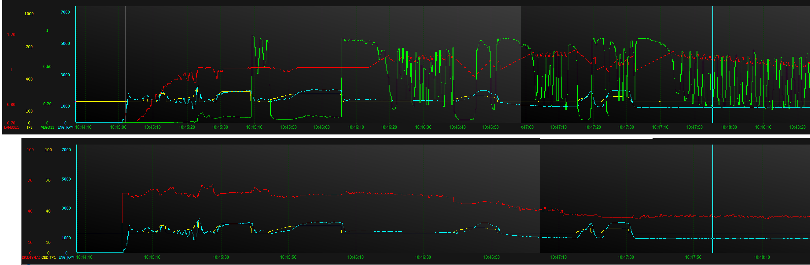Click the 5000 RPM axis value on lower chart
The width and height of the screenshot is (810, 265).
pyautogui.click(x=66, y=179)
